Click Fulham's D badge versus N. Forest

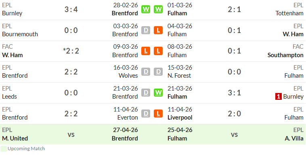[158, 72]
